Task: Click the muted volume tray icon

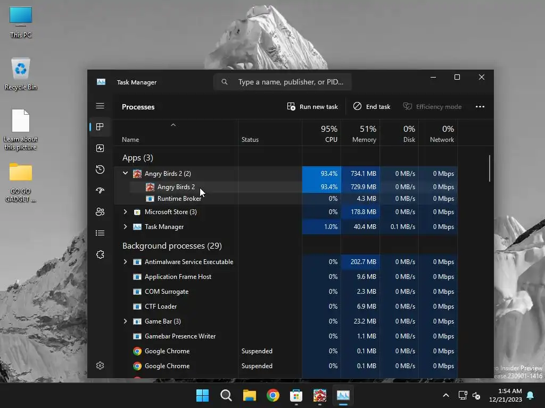Action: (476, 395)
